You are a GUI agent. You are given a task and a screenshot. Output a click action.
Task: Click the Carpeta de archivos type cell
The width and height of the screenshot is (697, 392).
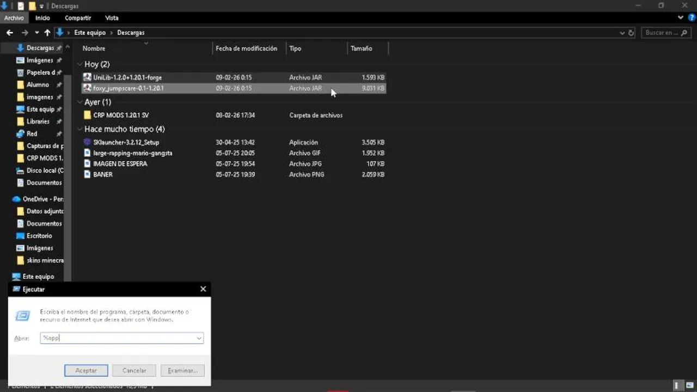click(x=316, y=115)
